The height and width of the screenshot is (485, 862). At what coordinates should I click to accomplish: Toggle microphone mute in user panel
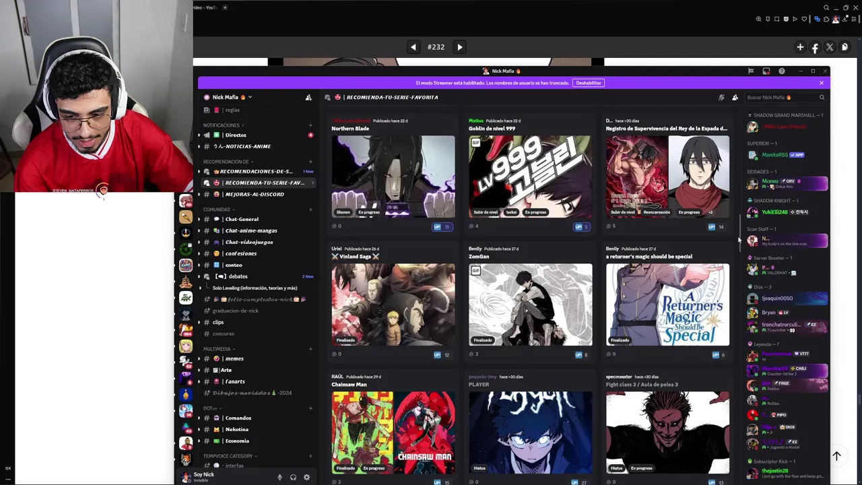(x=279, y=477)
